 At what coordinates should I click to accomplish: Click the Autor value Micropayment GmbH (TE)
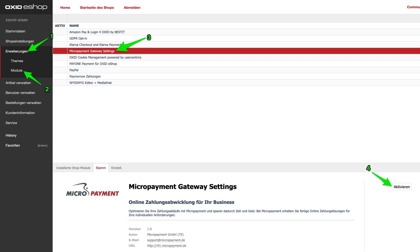(165, 235)
